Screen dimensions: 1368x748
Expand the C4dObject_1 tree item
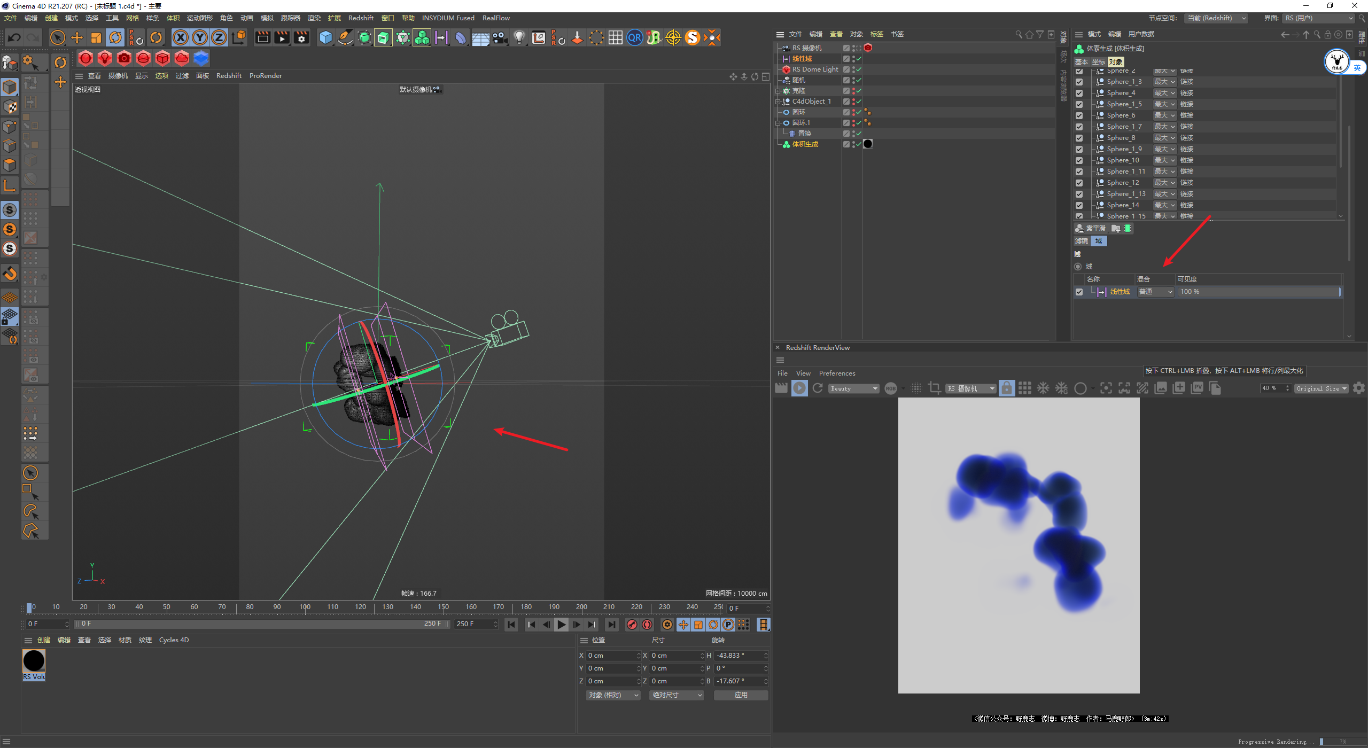coord(778,102)
